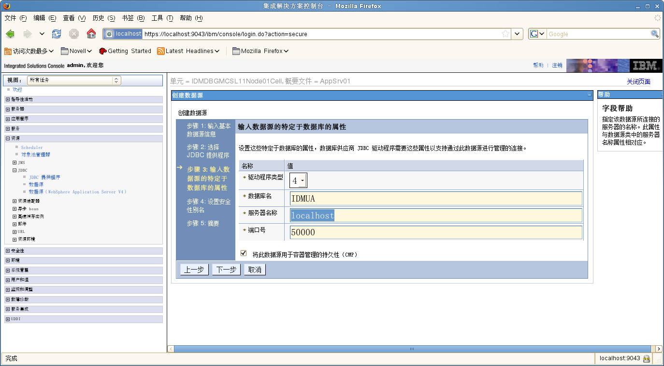Open the 查看 (V) menu

point(74,18)
